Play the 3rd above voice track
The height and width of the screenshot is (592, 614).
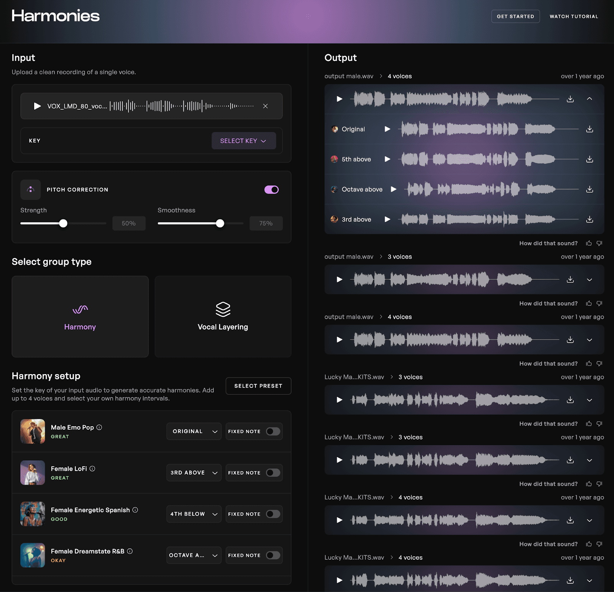[387, 219]
